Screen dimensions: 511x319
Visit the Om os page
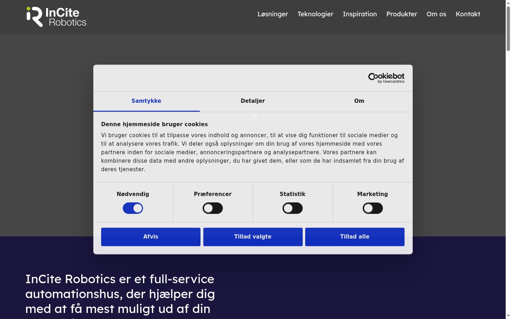tap(436, 14)
